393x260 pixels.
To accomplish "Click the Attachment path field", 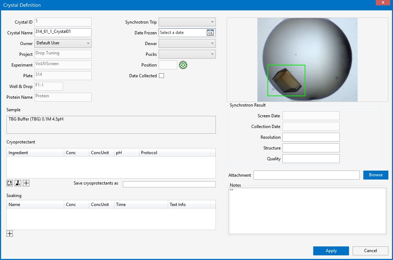I will (x=306, y=175).
